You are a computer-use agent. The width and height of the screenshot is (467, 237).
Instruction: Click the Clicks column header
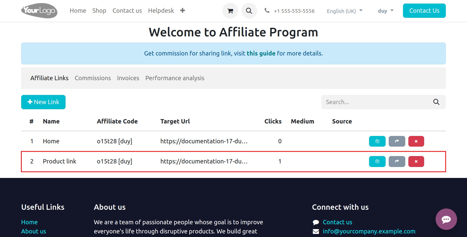(x=273, y=121)
